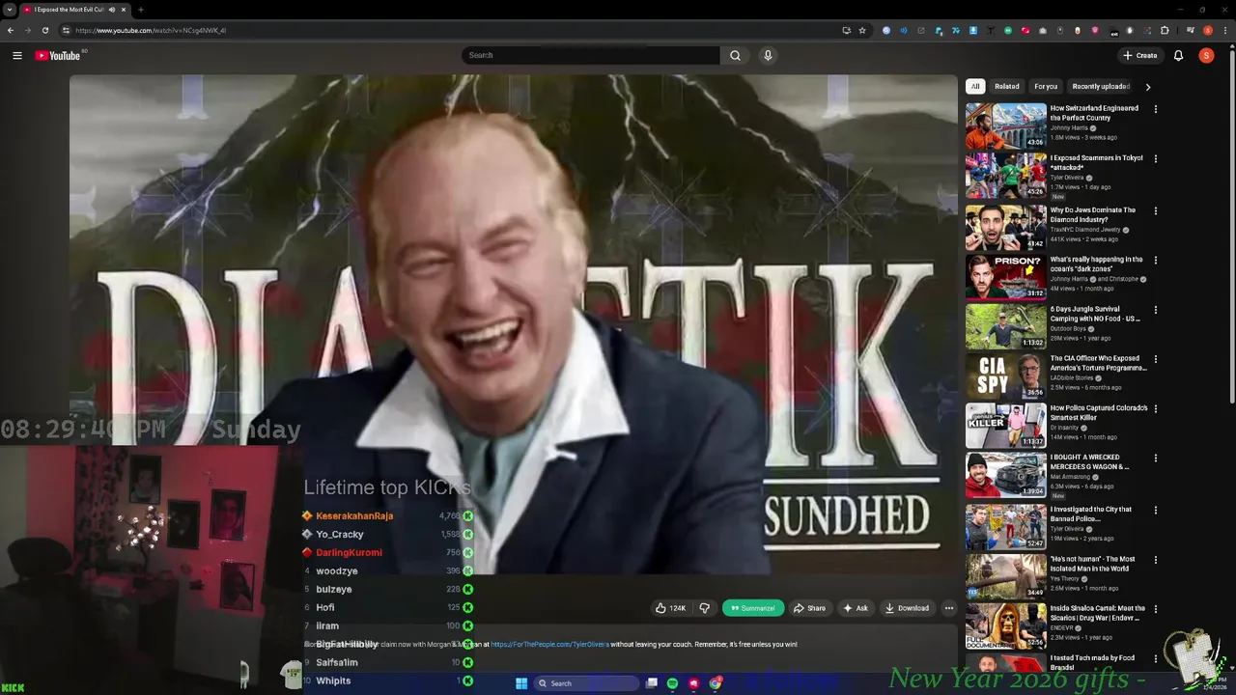Open more actions ellipsis below the video
Image resolution: width=1236 pixels, height=695 pixels.
click(x=949, y=608)
